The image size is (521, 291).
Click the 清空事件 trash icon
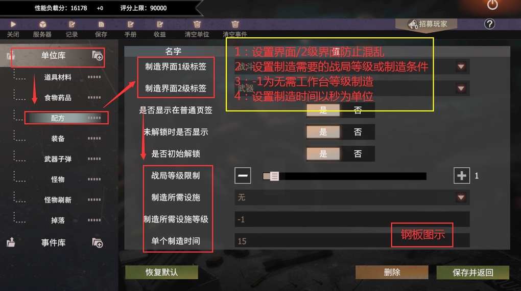pos(235,24)
